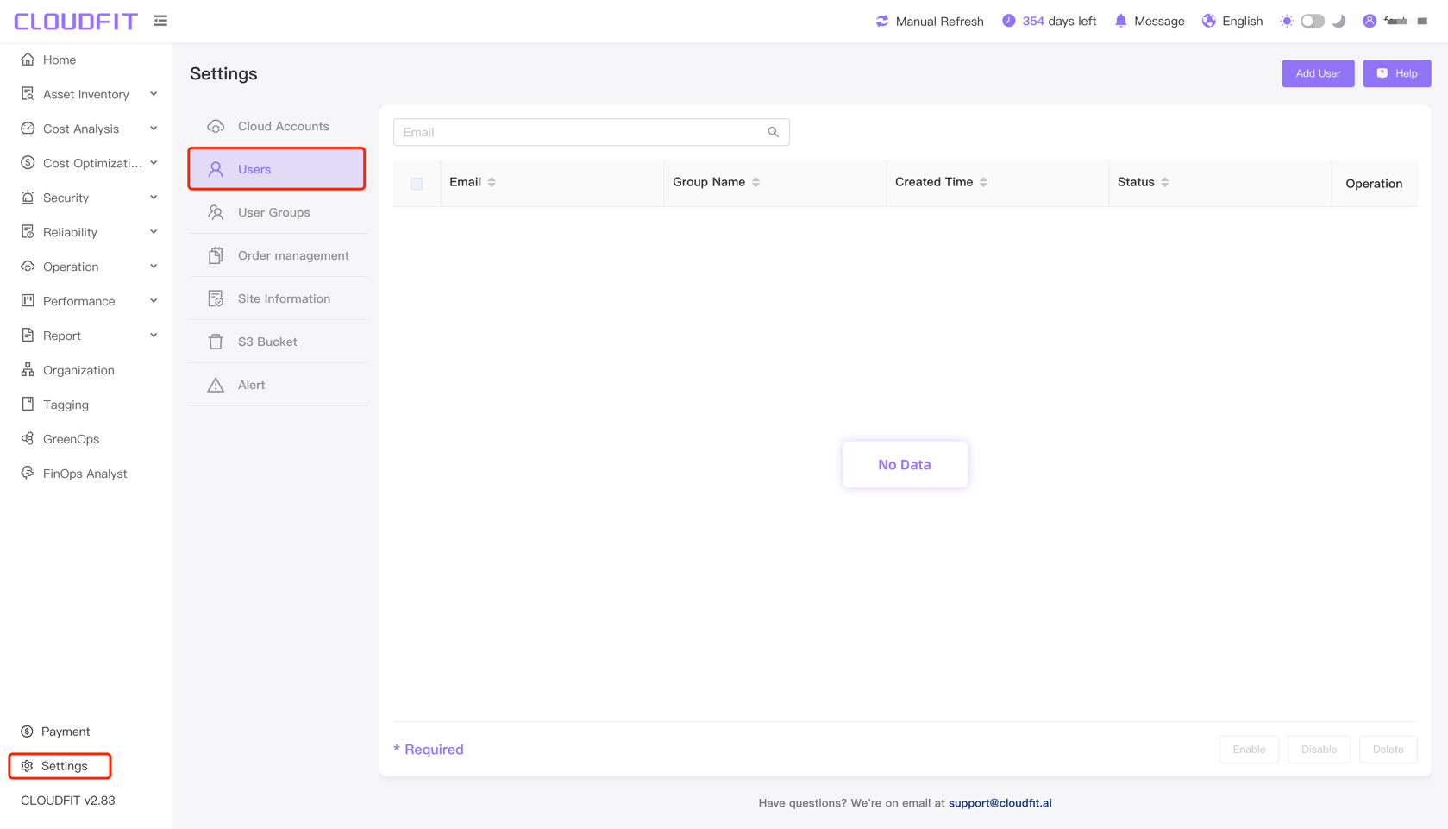The width and height of the screenshot is (1448, 829).
Task: Click the search magnifier in Email field
Action: click(773, 132)
